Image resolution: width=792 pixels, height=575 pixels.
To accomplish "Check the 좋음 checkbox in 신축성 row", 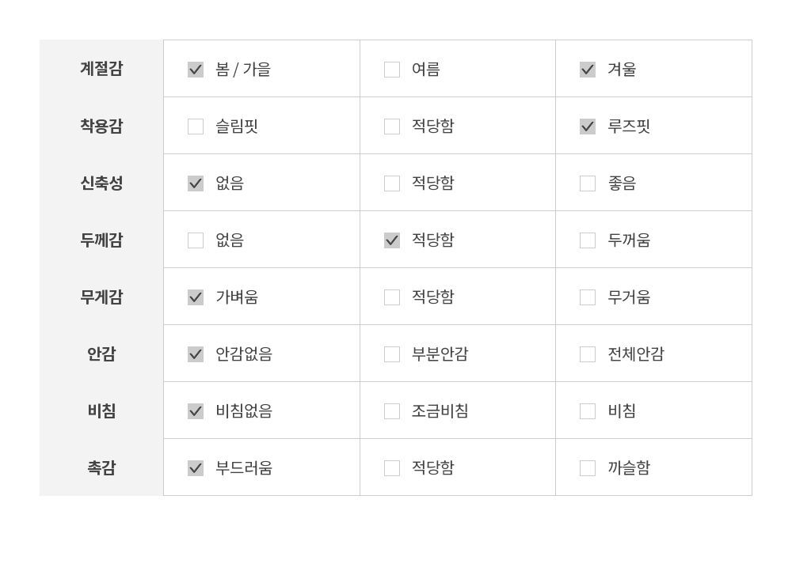I will [588, 183].
